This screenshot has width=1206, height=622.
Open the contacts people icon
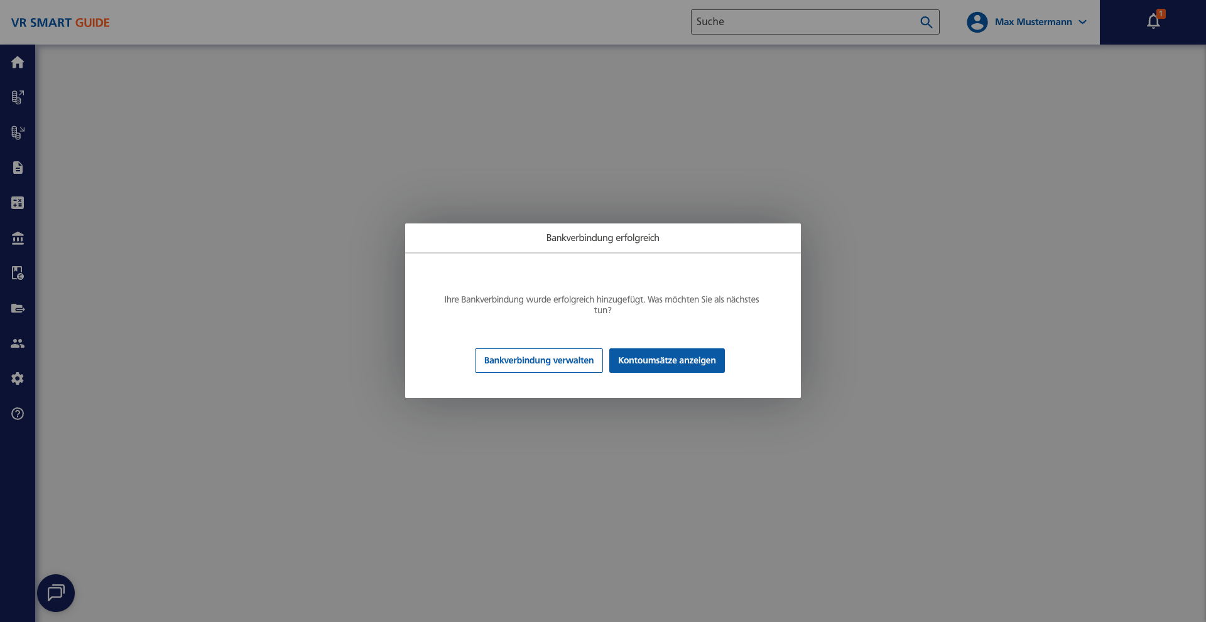click(x=18, y=343)
